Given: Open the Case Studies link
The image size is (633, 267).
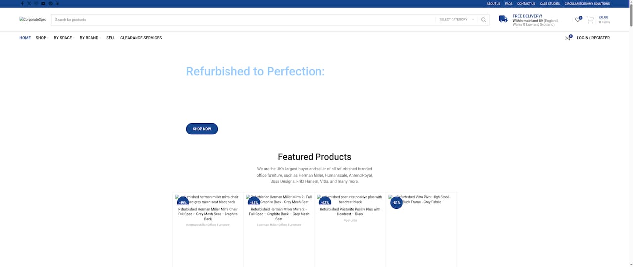Looking at the screenshot, I should [550, 4].
